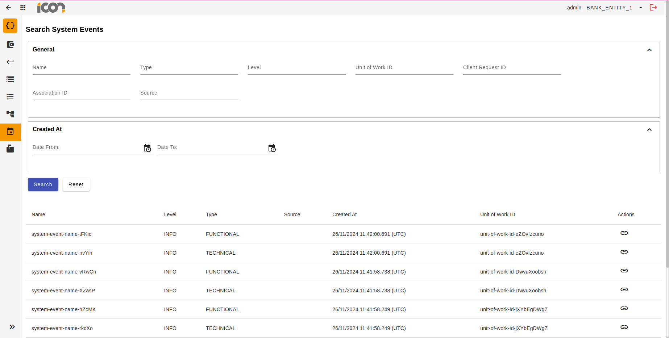Open the hierarchy view from the sidebar
669x338 pixels.
click(10, 114)
